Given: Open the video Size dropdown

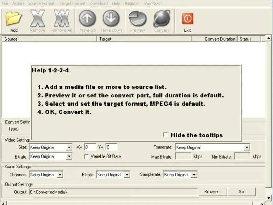Looking at the screenshot, I should (69, 147).
